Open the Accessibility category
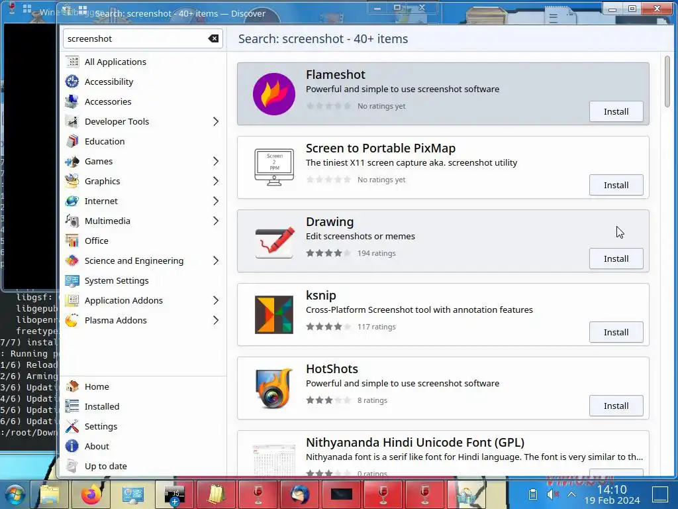 143,82
